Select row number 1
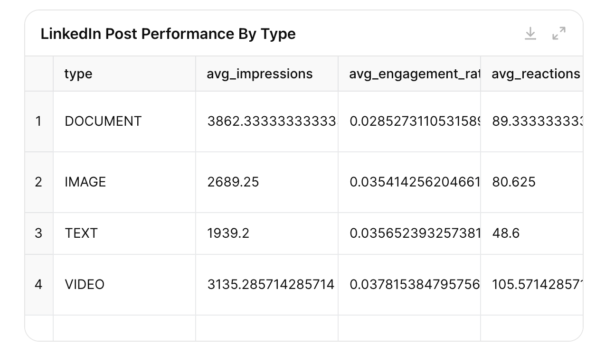 click(38, 121)
